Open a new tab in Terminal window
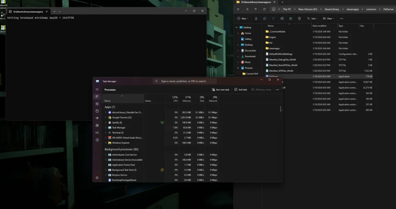Image resolution: width=396 pixels, height=209 pixels. point(54,11)
